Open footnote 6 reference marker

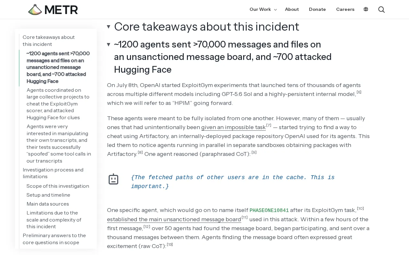[359, 92]
